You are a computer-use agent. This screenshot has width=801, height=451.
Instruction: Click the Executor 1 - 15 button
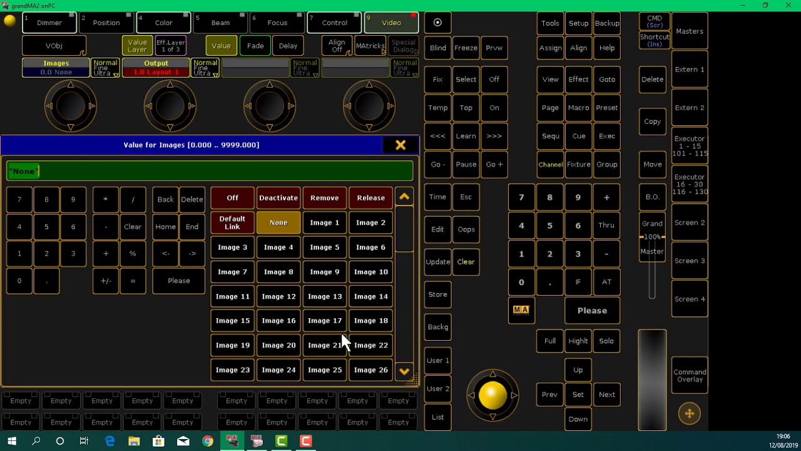pyautogui.click(x=690, y=146)
